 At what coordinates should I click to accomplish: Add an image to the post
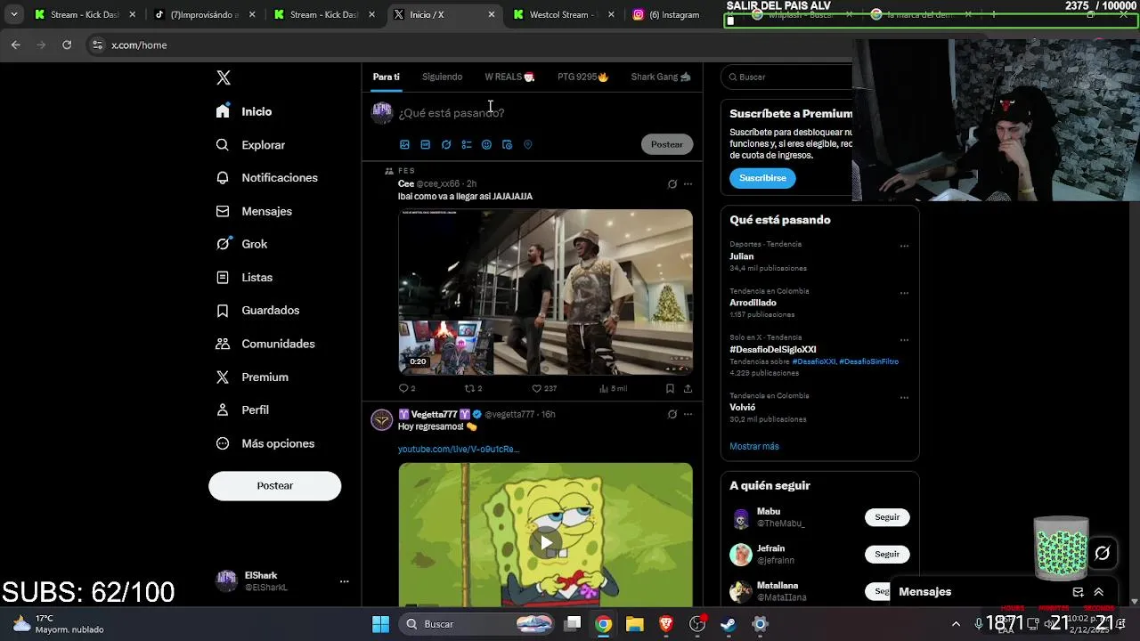click(x=404, y=144)
